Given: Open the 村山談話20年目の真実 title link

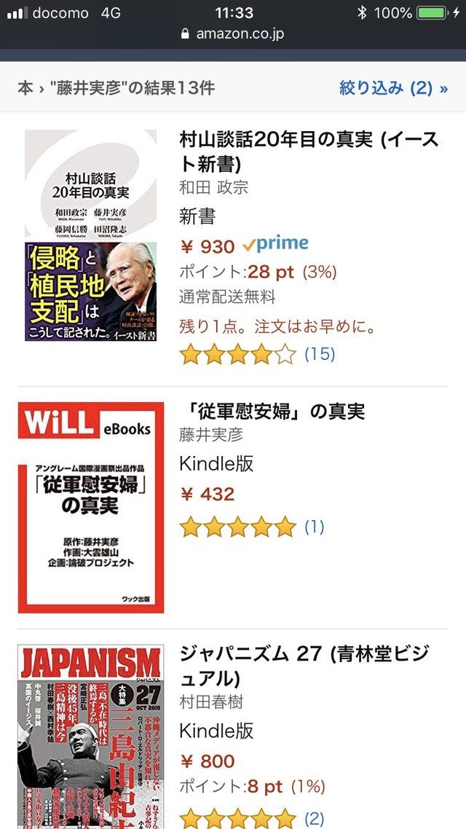Looking at the screenshot, I should [309, 152].
